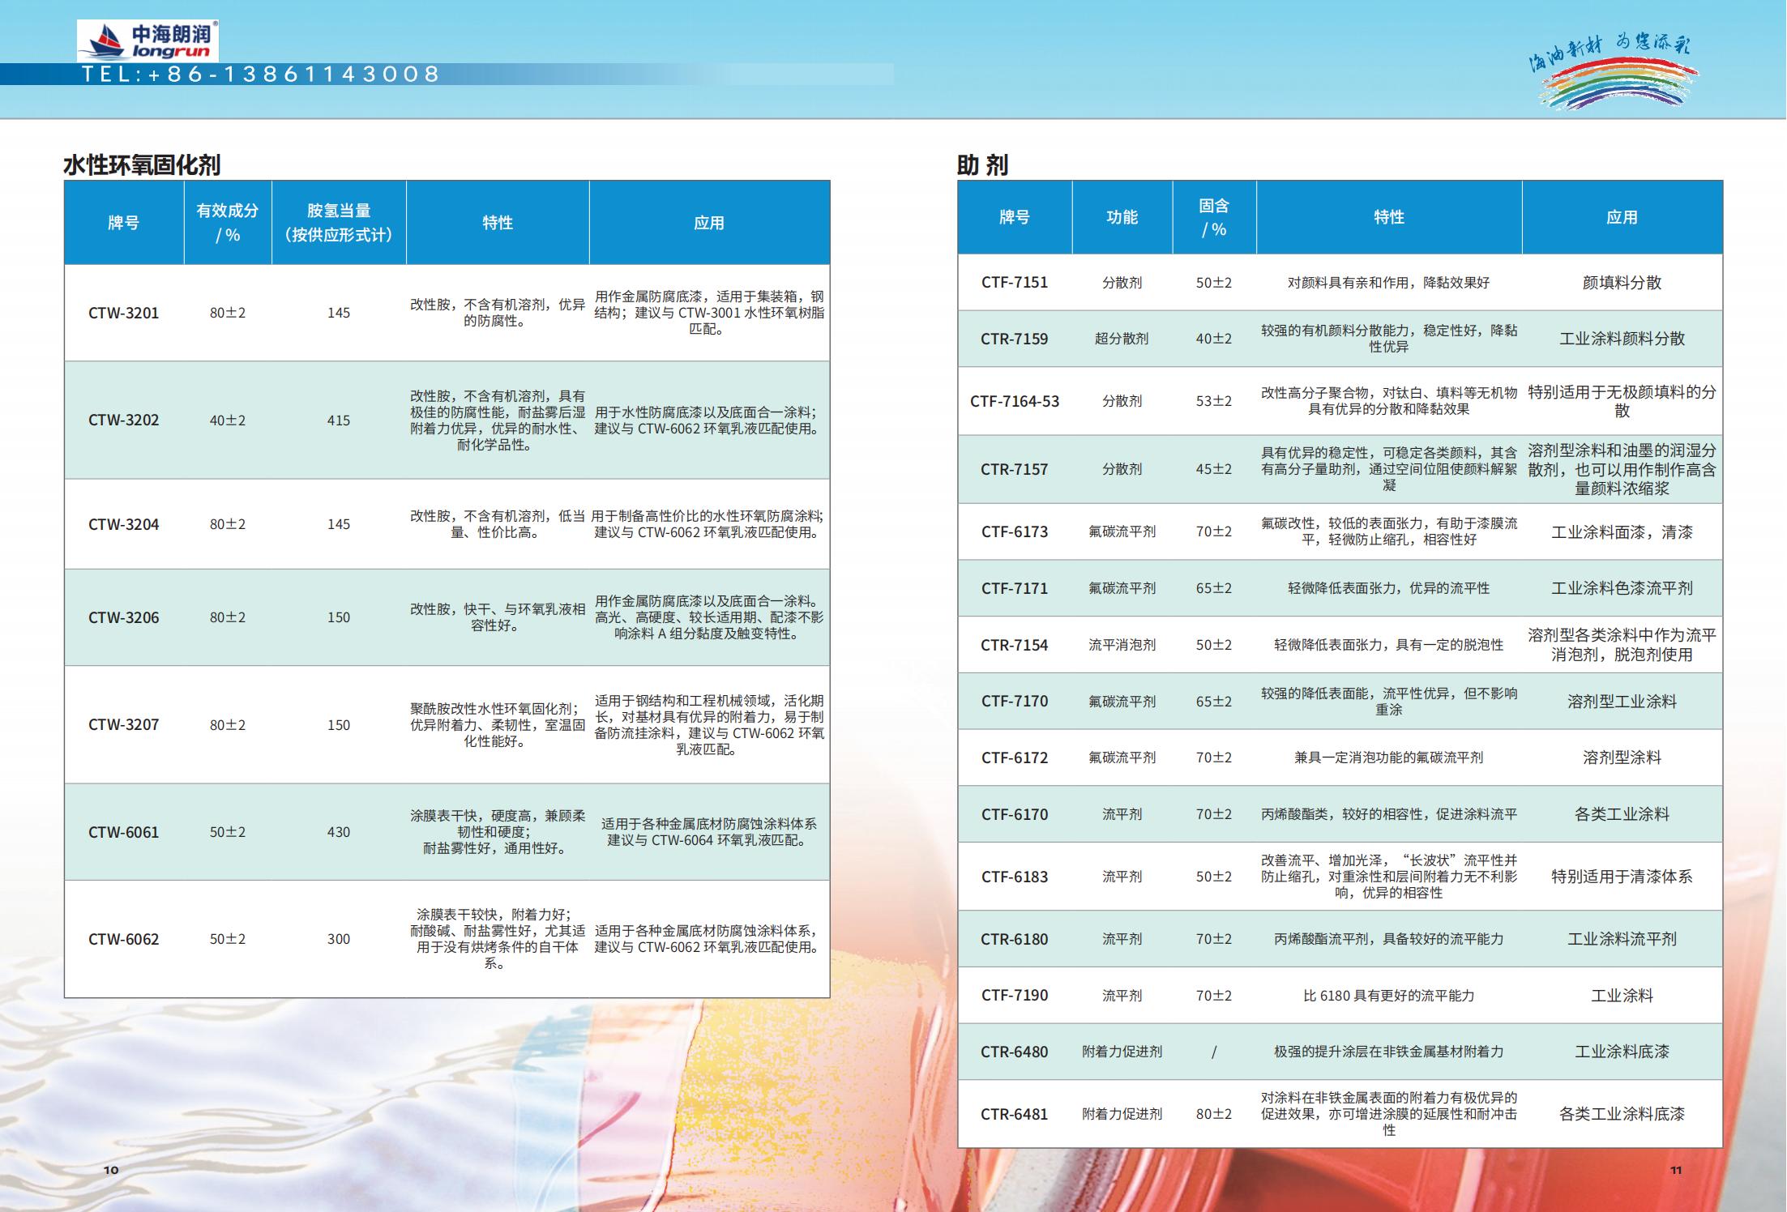Select product code CTF-6173
The image size is (1787, 1212).
[1015, 531]
